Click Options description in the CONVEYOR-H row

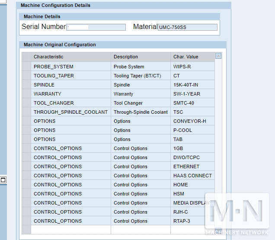tap(141, 121)
